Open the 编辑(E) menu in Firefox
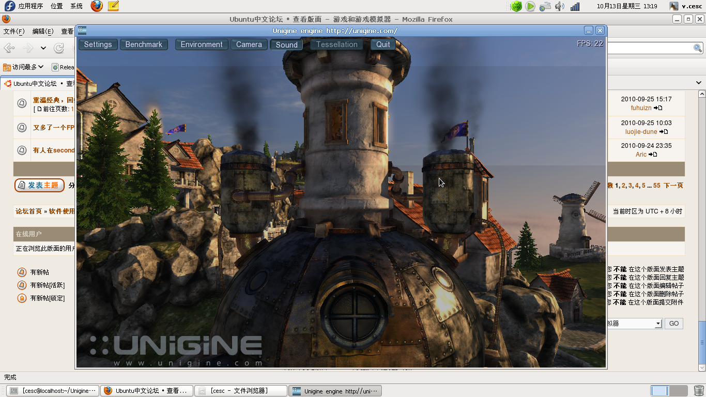 click(43, 31)
